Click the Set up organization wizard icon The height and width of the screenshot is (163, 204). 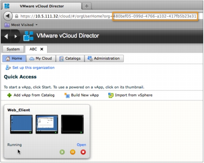click(8, 68)
